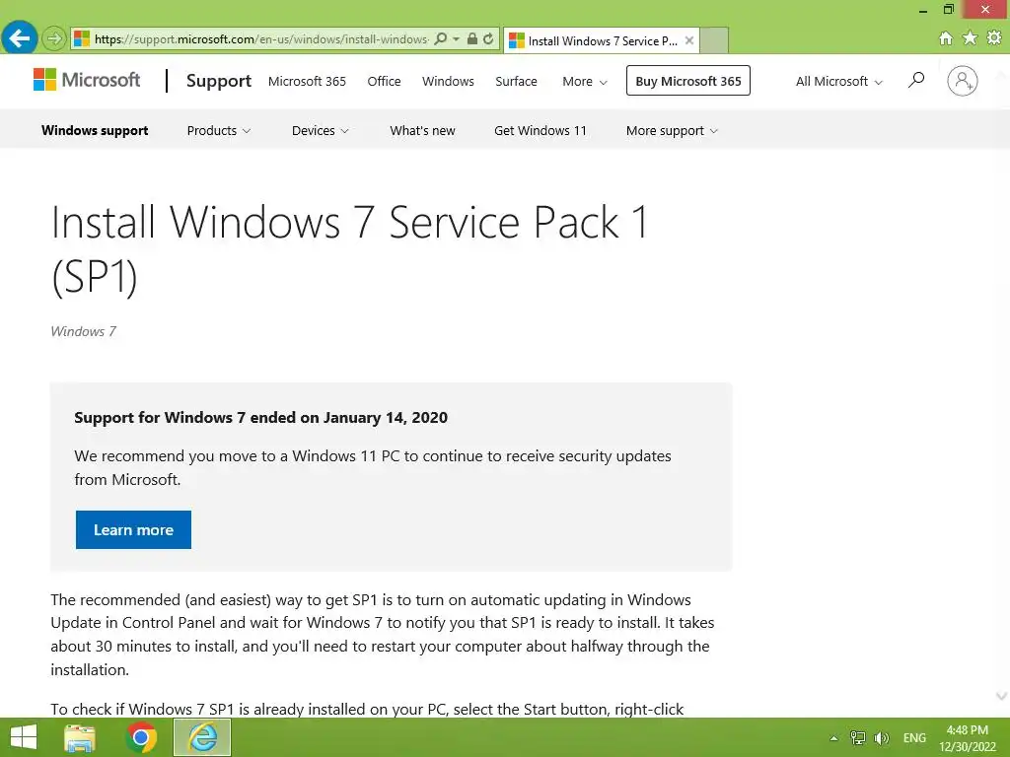Click the network status tray icon
Image resolution: width=1010 pixels, height=757 pixels.
coord(857,737)
